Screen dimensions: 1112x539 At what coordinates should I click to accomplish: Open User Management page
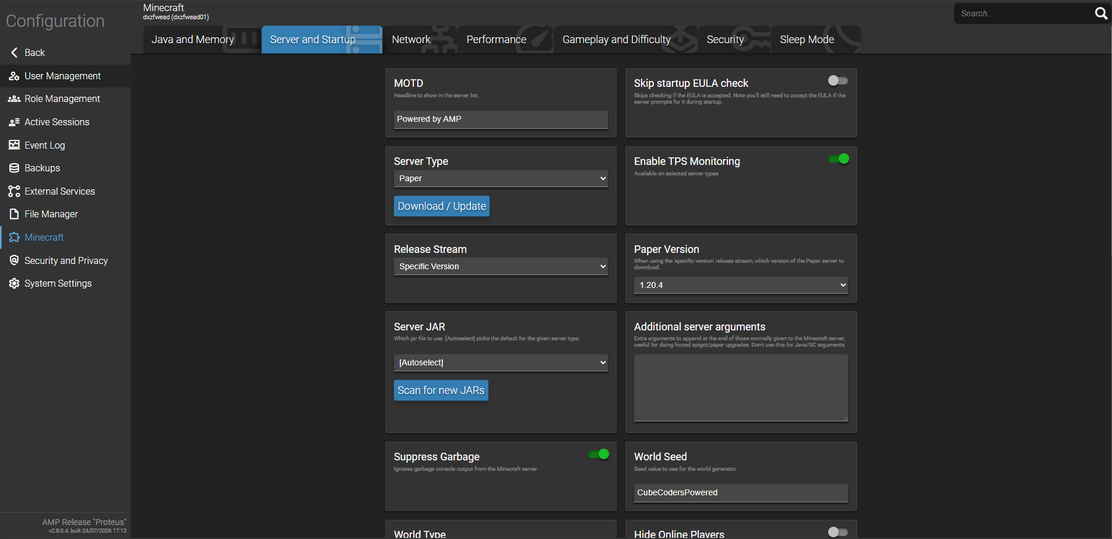pos(65,76)
